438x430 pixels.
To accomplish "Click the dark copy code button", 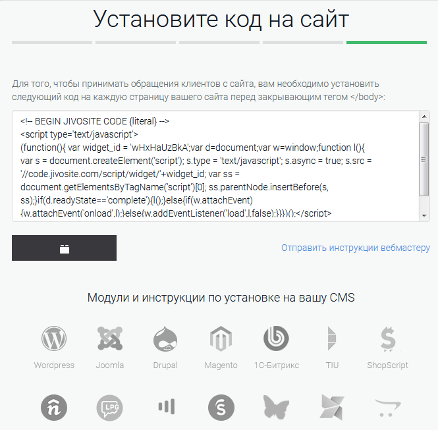I will point(65,248).
